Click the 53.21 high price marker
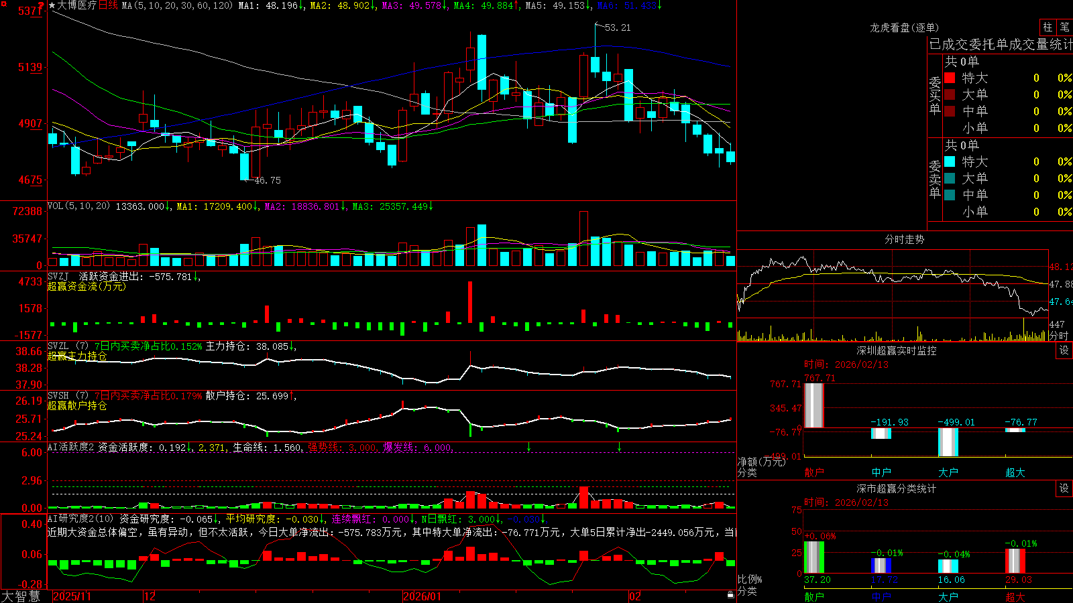The image size is (1073, 603). 617,27
